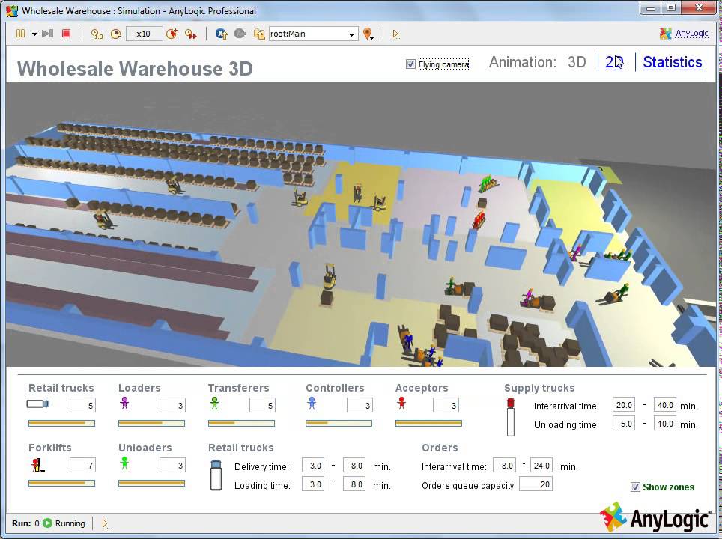
Task: Edit Supply trucks interarrival minimum 20.0
Action: click(624, 405)
